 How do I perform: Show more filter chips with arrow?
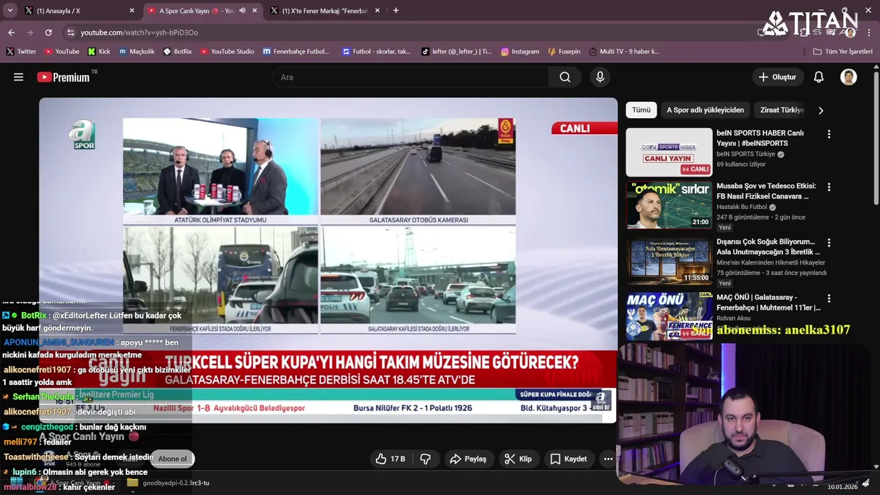(x=820, y=110)
